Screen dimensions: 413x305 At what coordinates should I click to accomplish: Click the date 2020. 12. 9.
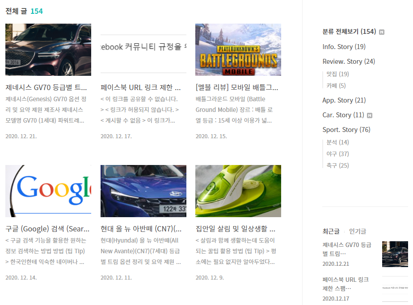(210, 278)
